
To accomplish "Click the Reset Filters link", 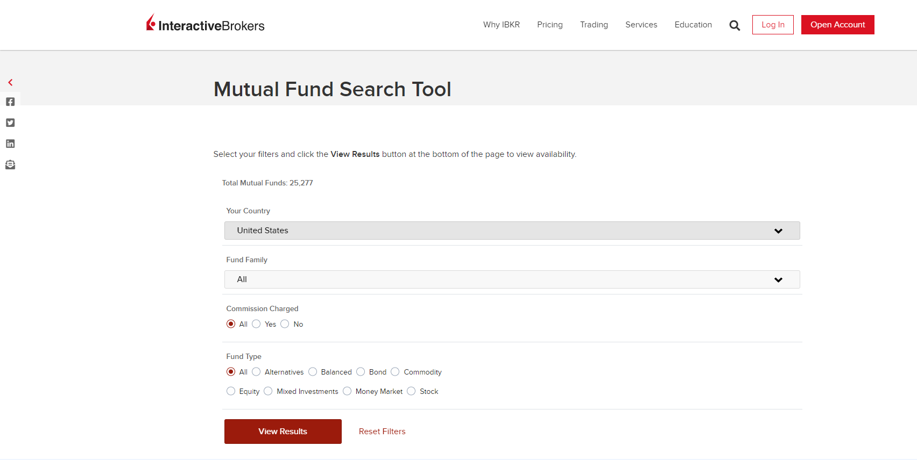I will point(382,432).
